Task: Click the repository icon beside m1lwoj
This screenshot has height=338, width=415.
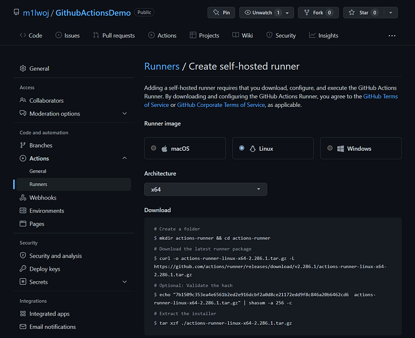Action: [x=16, y=12]
